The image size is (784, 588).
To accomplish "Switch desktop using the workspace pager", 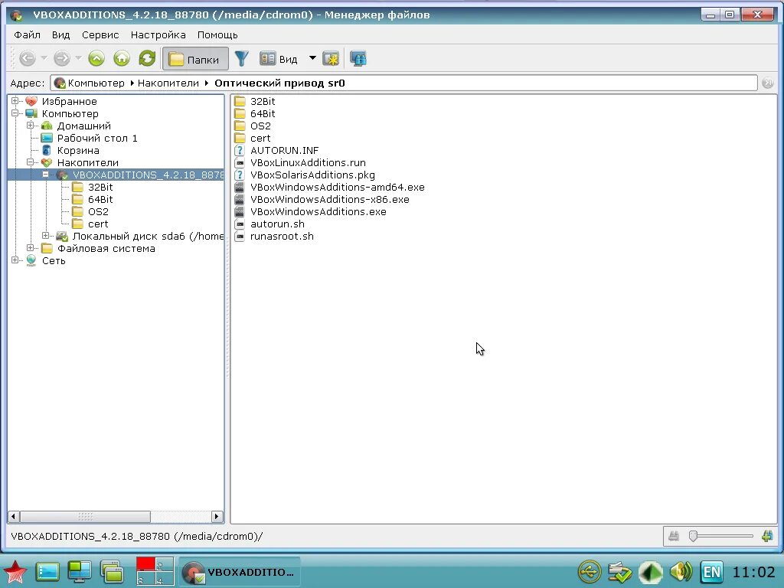I will click(x=155, y=571).
